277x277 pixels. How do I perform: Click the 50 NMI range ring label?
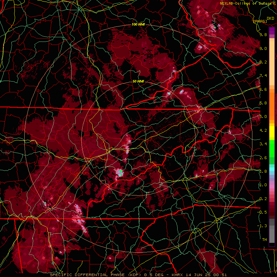pyautogui.click(x=138, y=82)
